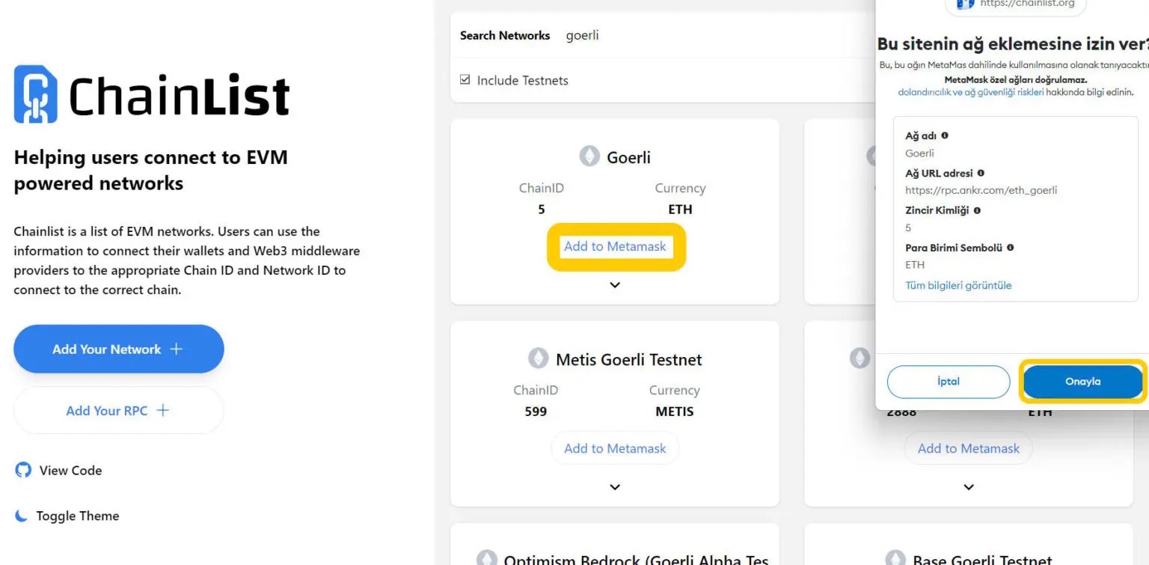Click Add to Metamask on Metis Goerli card
The image size is (1149, 565).
[x=615, y=448]
